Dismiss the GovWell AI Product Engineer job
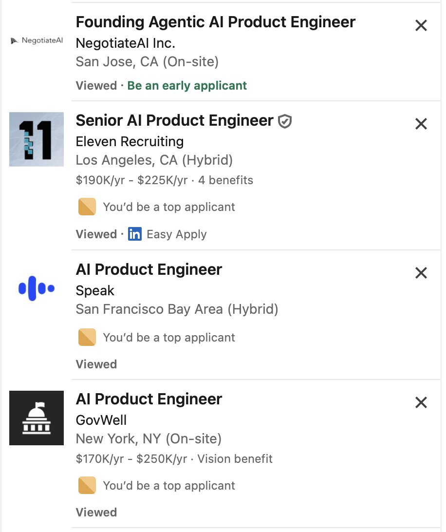Screen dimensions: 446x532 pyautogui.click(x=421, y=403)
